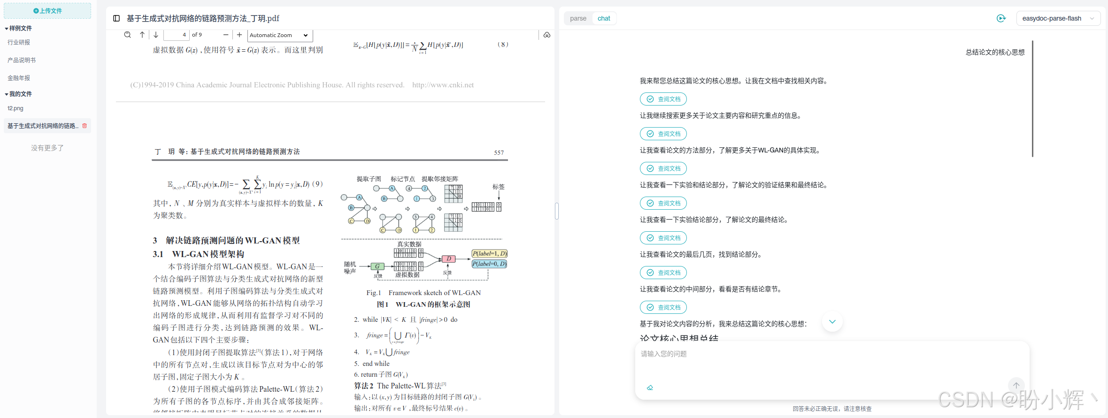Click the scroll-to-bottom chevron button
Viewport: 1108px width, 418px height.
click(832, 322)
